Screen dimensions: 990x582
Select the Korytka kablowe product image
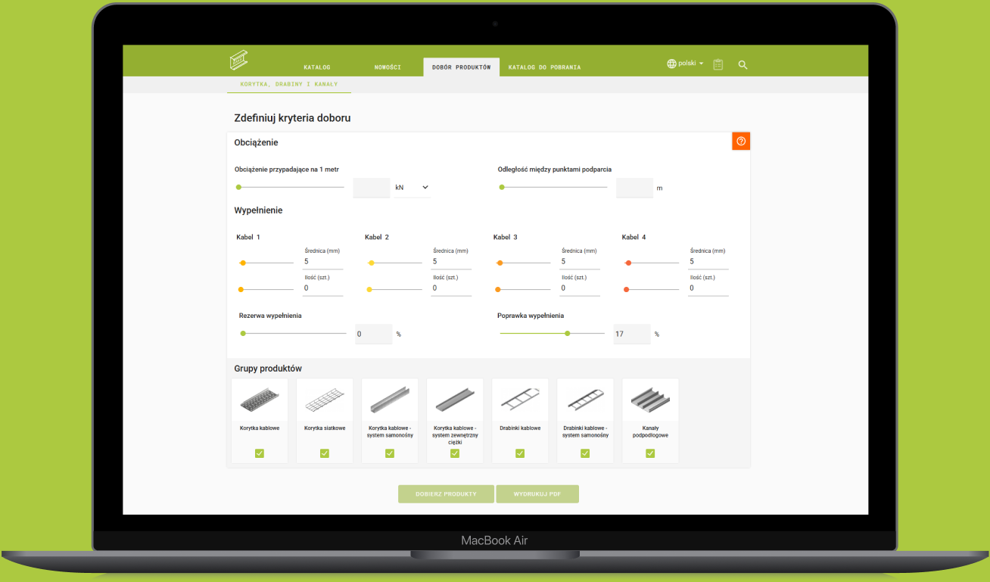260,400
